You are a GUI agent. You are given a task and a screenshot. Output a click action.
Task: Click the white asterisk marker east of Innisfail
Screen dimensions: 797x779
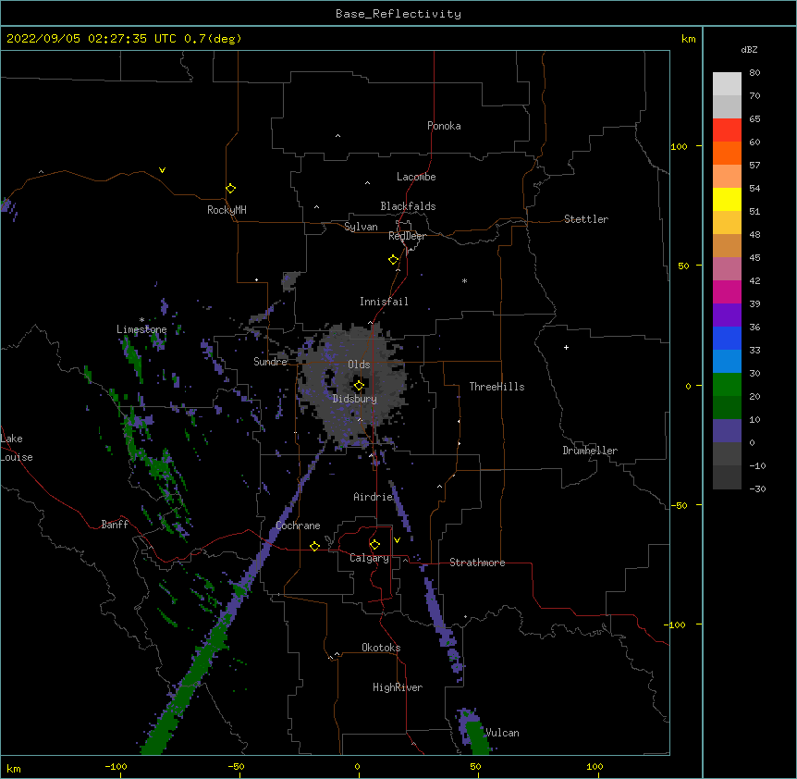[x=464, y=280]
